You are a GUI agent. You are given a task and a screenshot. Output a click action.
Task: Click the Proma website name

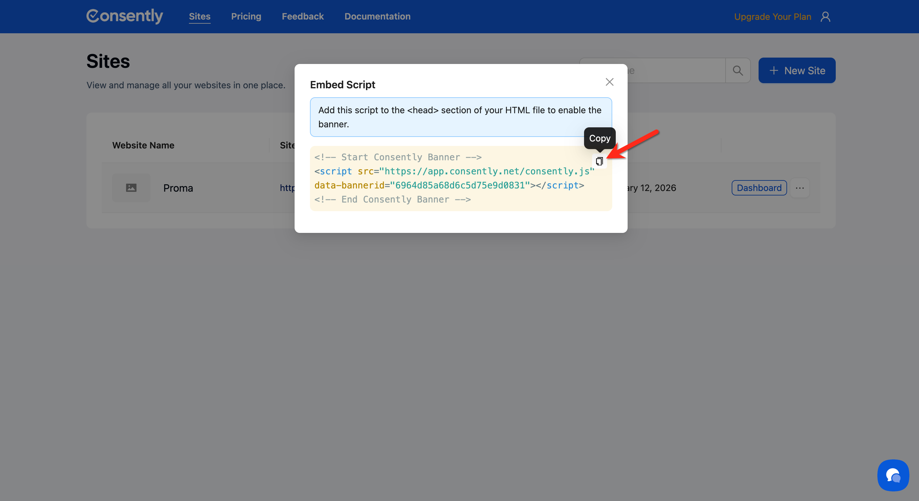pos(178,188)
